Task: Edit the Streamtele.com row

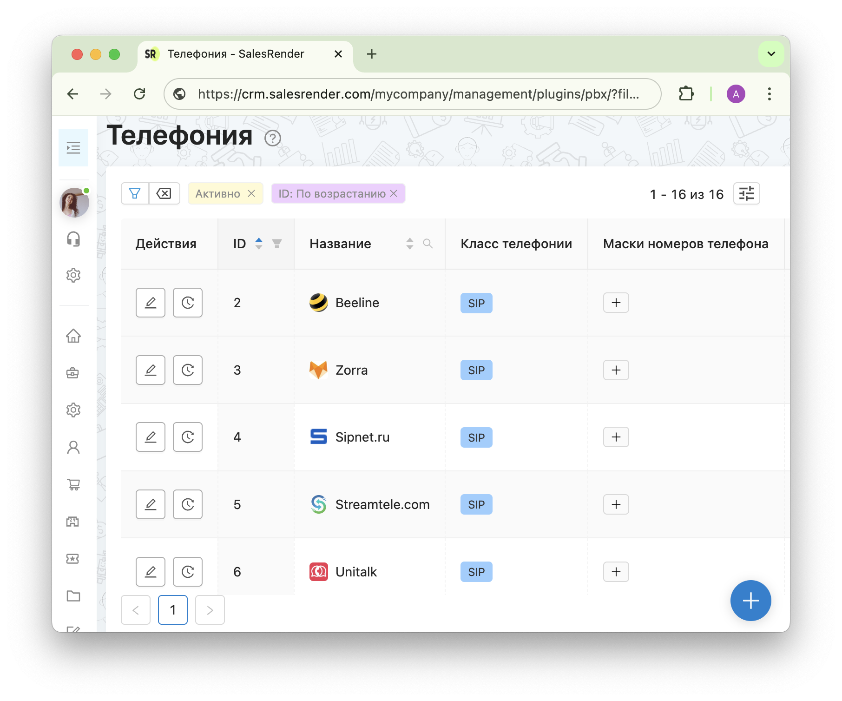Action: pos(151,504)
